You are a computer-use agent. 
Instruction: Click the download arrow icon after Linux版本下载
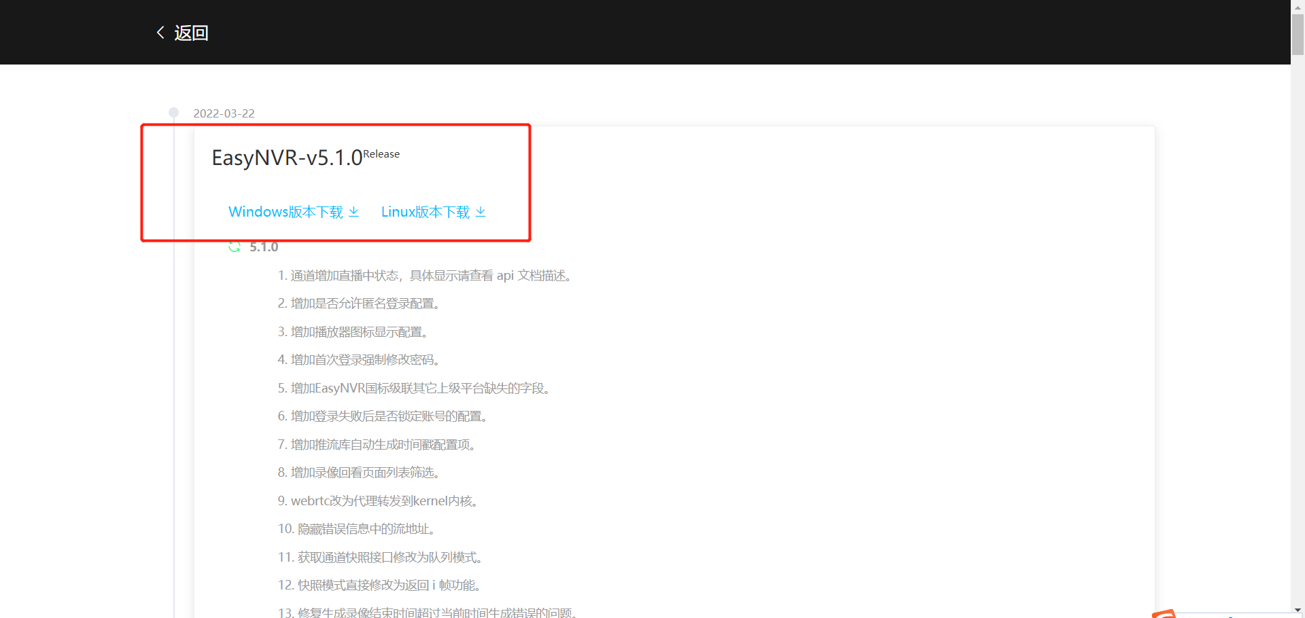tap(481, 212)
